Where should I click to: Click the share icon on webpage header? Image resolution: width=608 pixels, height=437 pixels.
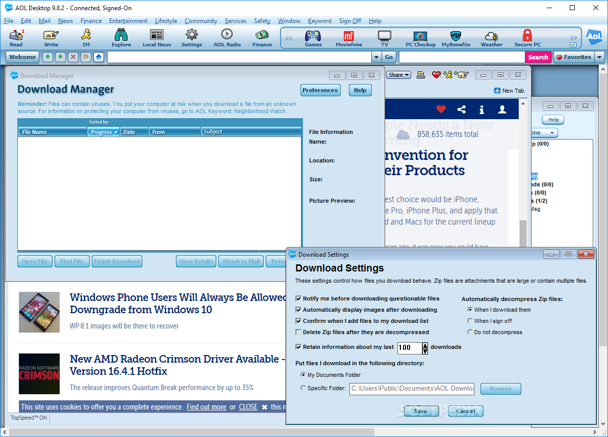(462, 110)
